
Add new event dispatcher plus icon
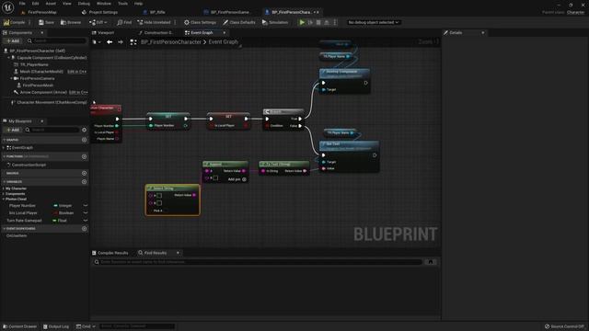pyautogui.click(x=84, y=229)
